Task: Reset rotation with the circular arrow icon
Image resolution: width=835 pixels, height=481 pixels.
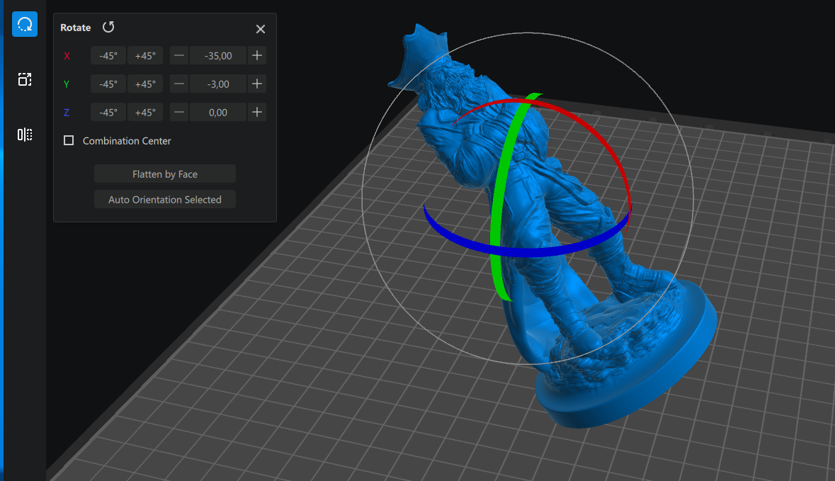Action: (108, 27)
